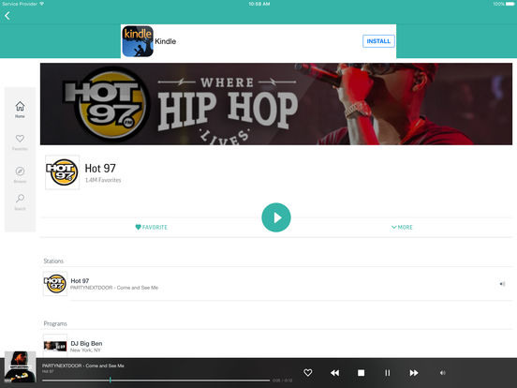Pause playback in the player bar
Viewport: 517px width, 388px height.
[x=388, y=373]
